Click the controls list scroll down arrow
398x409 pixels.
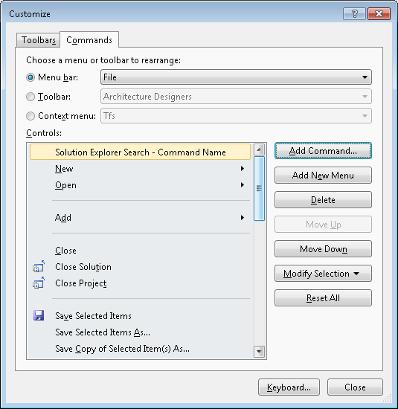(259, 352)
